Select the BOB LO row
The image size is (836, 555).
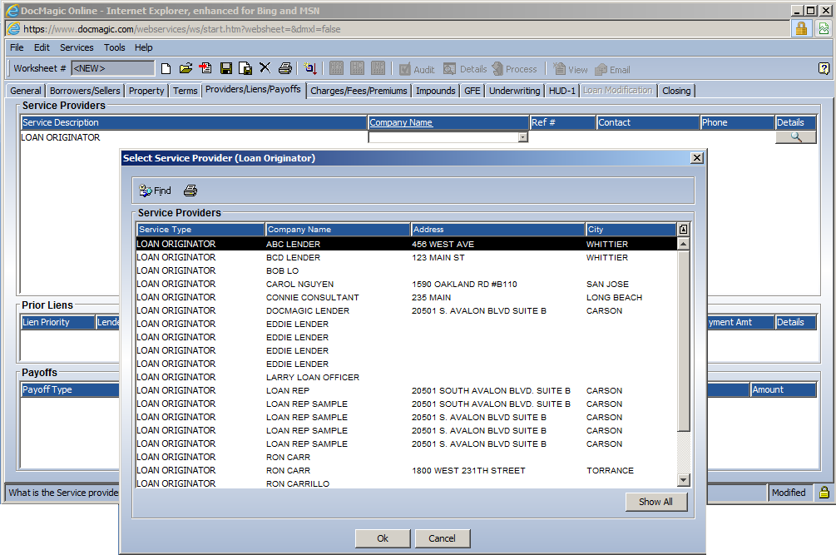[406, 270]
